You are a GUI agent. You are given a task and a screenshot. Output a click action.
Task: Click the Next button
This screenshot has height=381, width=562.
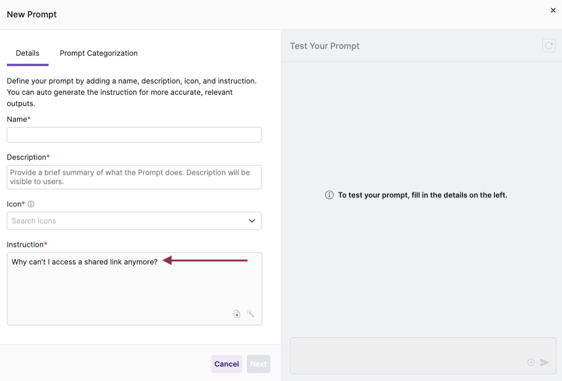point(258,364)
